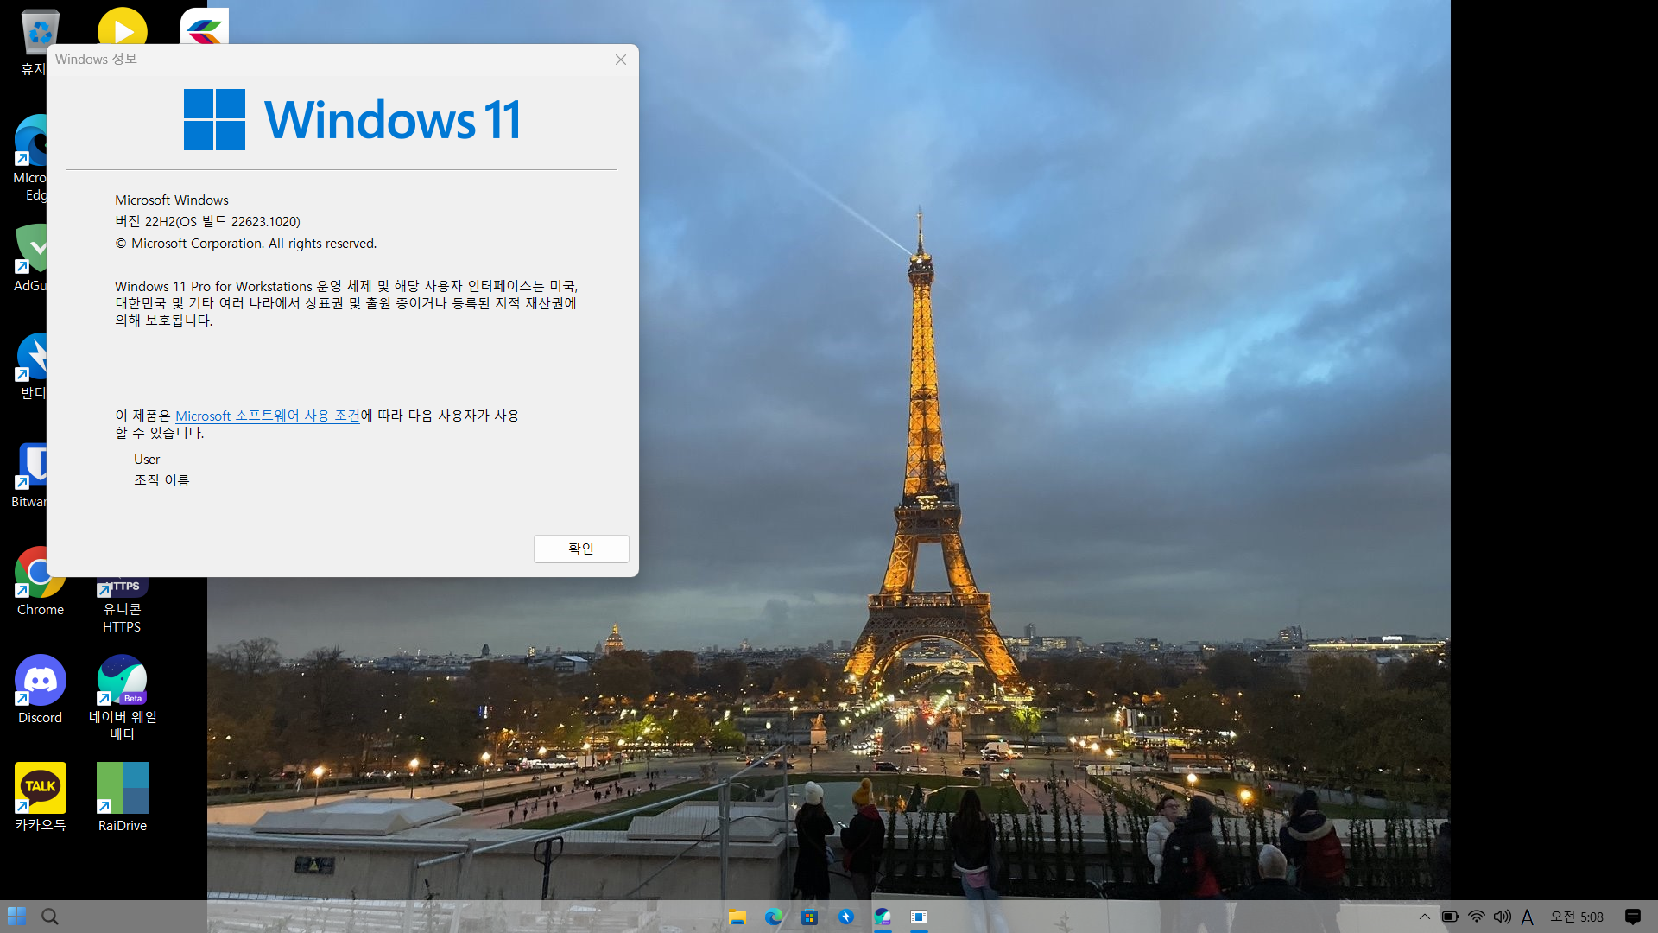
Task: Launch the 네이버 웨일 베타 shortcut
Action: point(122,698)
